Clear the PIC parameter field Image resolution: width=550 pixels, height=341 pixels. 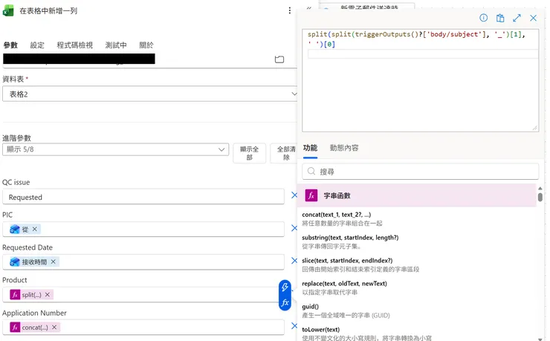(294, 228)
